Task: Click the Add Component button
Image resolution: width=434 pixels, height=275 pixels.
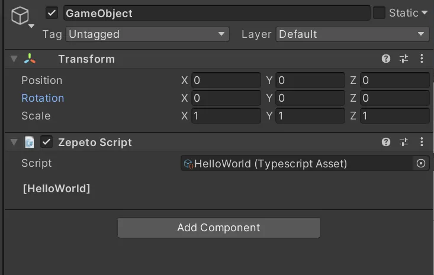Action: tap(218, 228)
